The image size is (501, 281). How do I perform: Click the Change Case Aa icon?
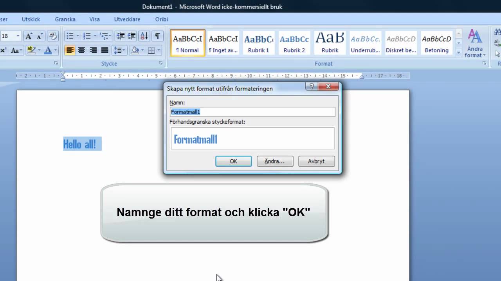tap(16, 50)
